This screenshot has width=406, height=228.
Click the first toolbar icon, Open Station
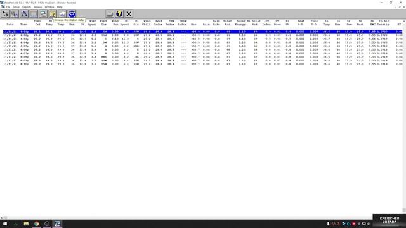coord(5,14)
